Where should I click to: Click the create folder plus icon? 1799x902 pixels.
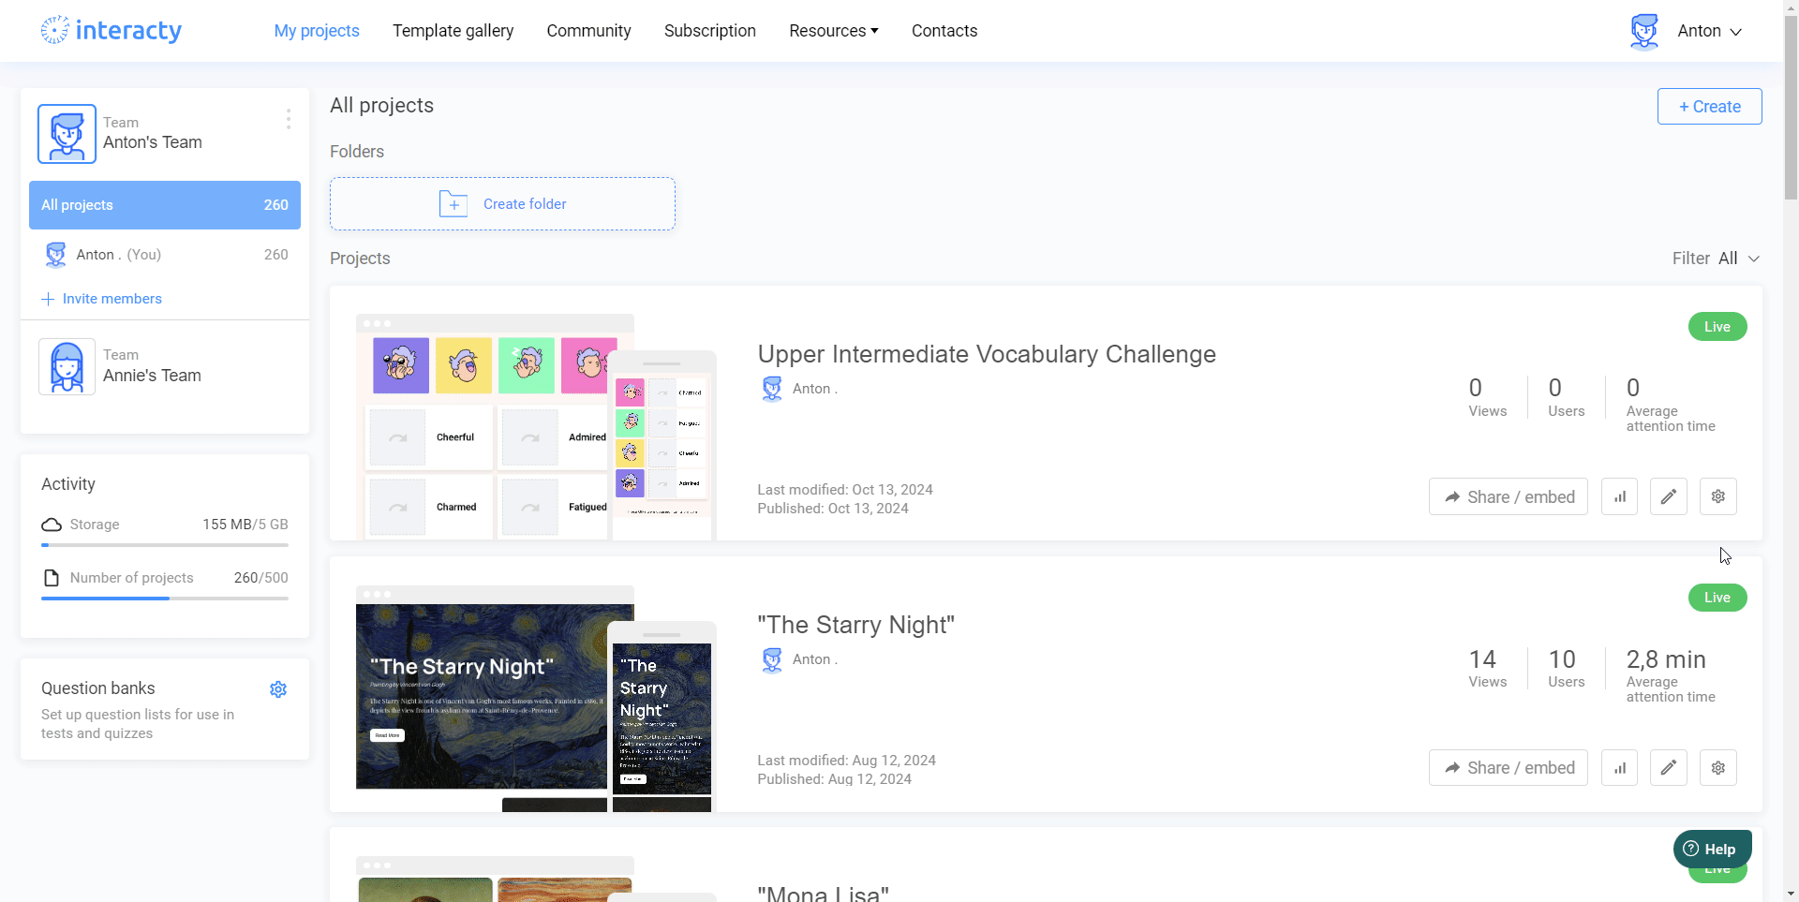[x=453, y=204]
